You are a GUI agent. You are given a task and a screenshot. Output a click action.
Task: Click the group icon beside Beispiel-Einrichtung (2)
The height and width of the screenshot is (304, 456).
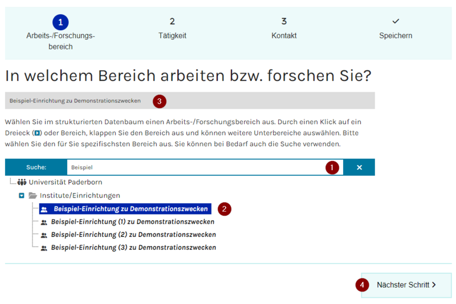tap(44, 235)
